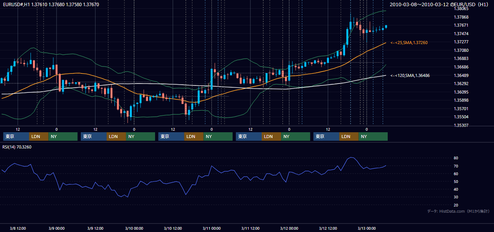Click price axis label 1.38065

[x=461, y=9]
